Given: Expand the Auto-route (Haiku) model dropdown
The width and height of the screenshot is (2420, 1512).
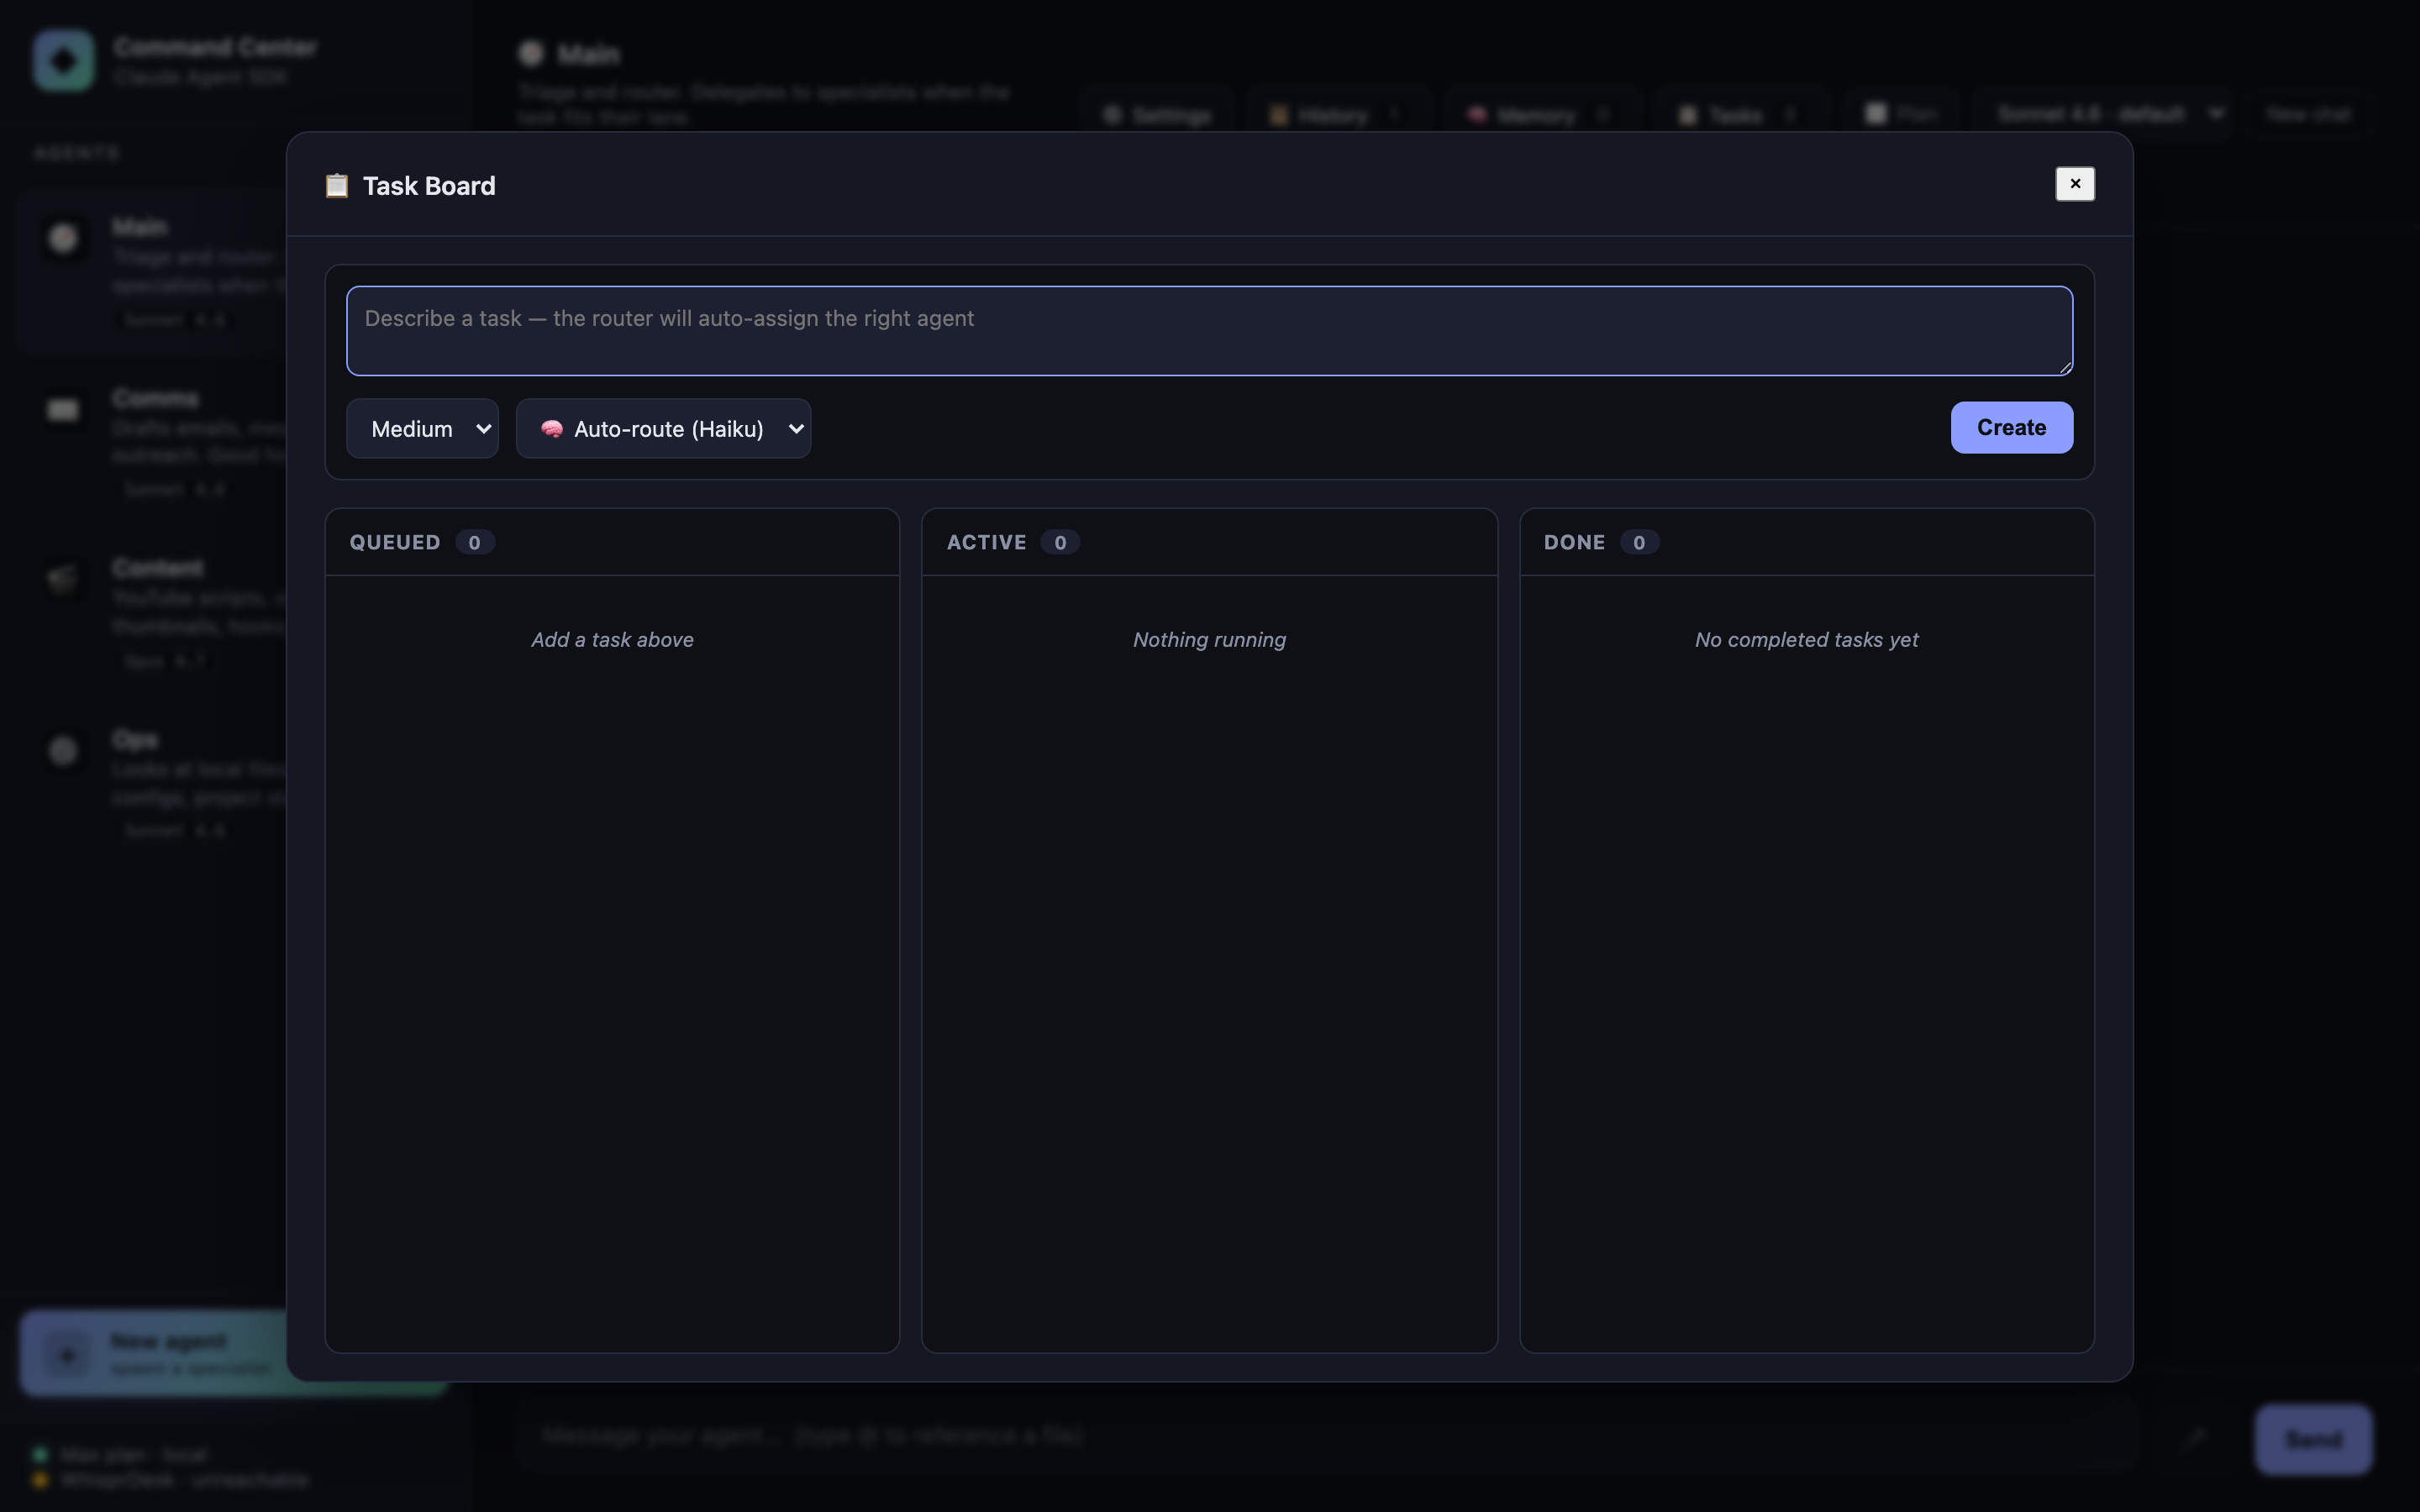Looking at the screenshot, I should pos(663,428).
